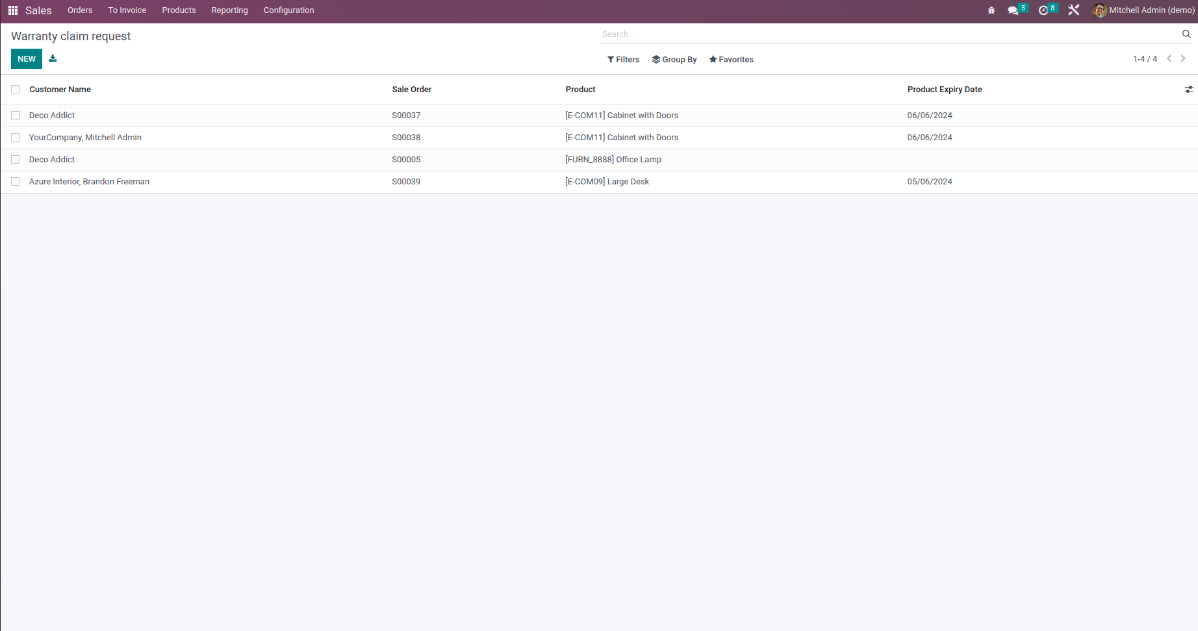Sort by Customer Name column
Screen dimensions: 1198x631
tap(60, 90)
